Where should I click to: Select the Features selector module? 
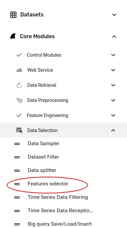pyautogui.click(x=48, y=184)
